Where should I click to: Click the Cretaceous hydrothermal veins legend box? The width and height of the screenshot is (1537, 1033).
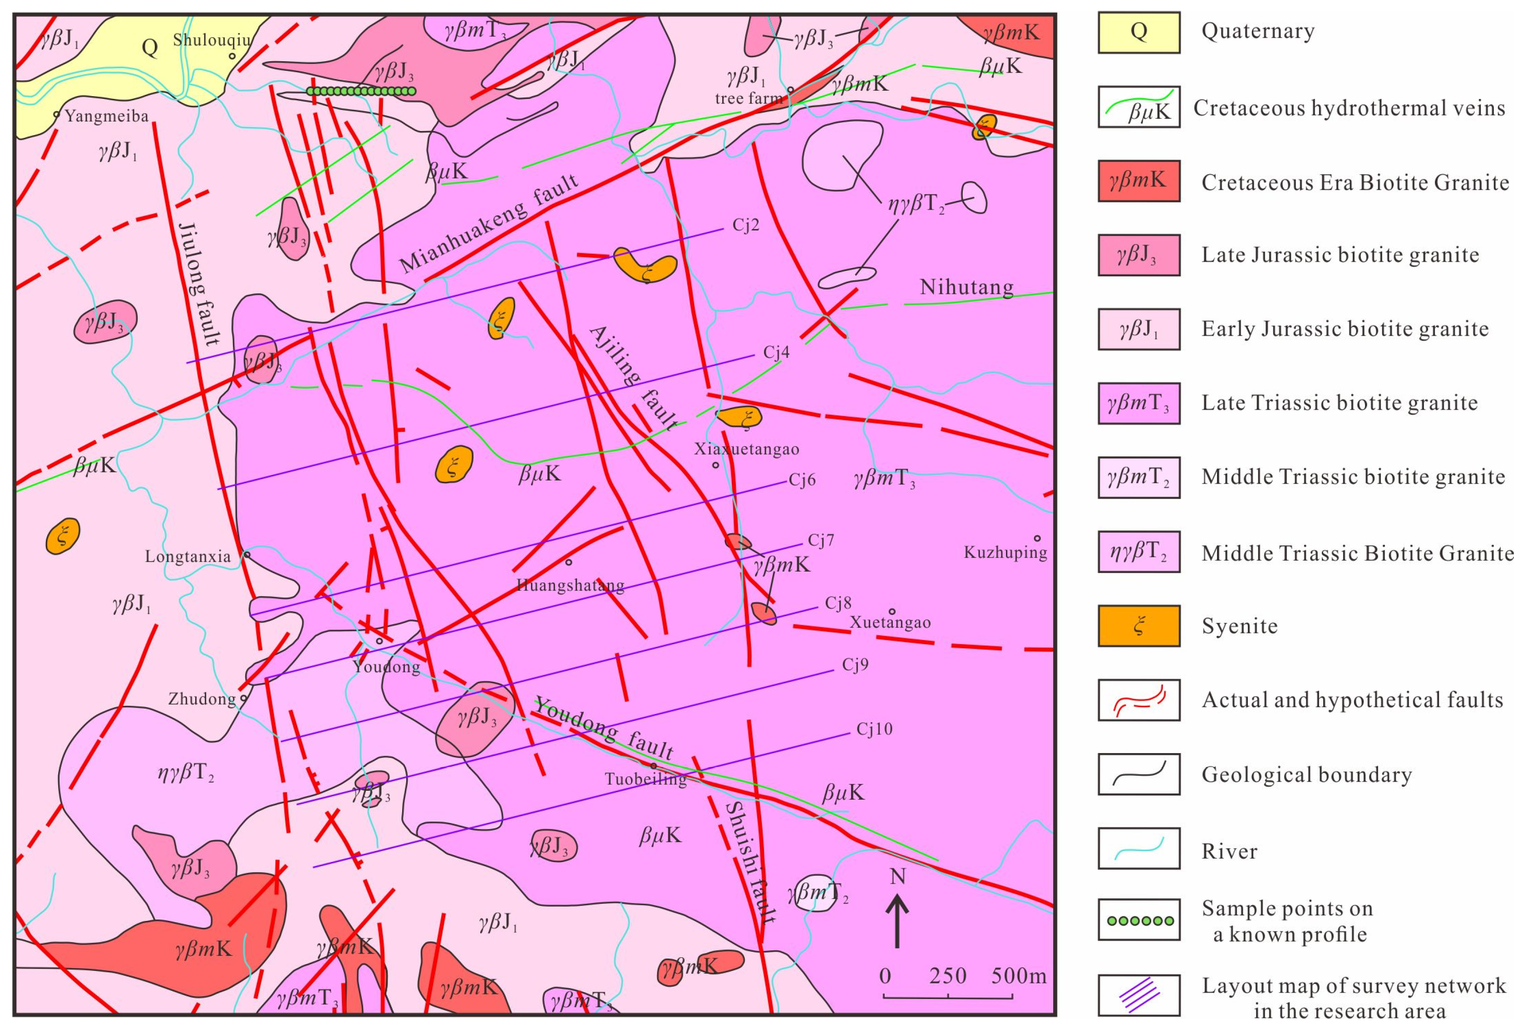pos(1138,107)
